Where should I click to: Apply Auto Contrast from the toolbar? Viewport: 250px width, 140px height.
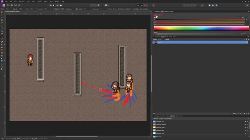coord(54,5)
